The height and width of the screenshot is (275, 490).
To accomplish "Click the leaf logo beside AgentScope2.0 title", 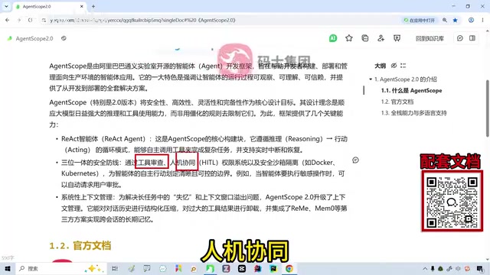I will click(x=10, y=38).
